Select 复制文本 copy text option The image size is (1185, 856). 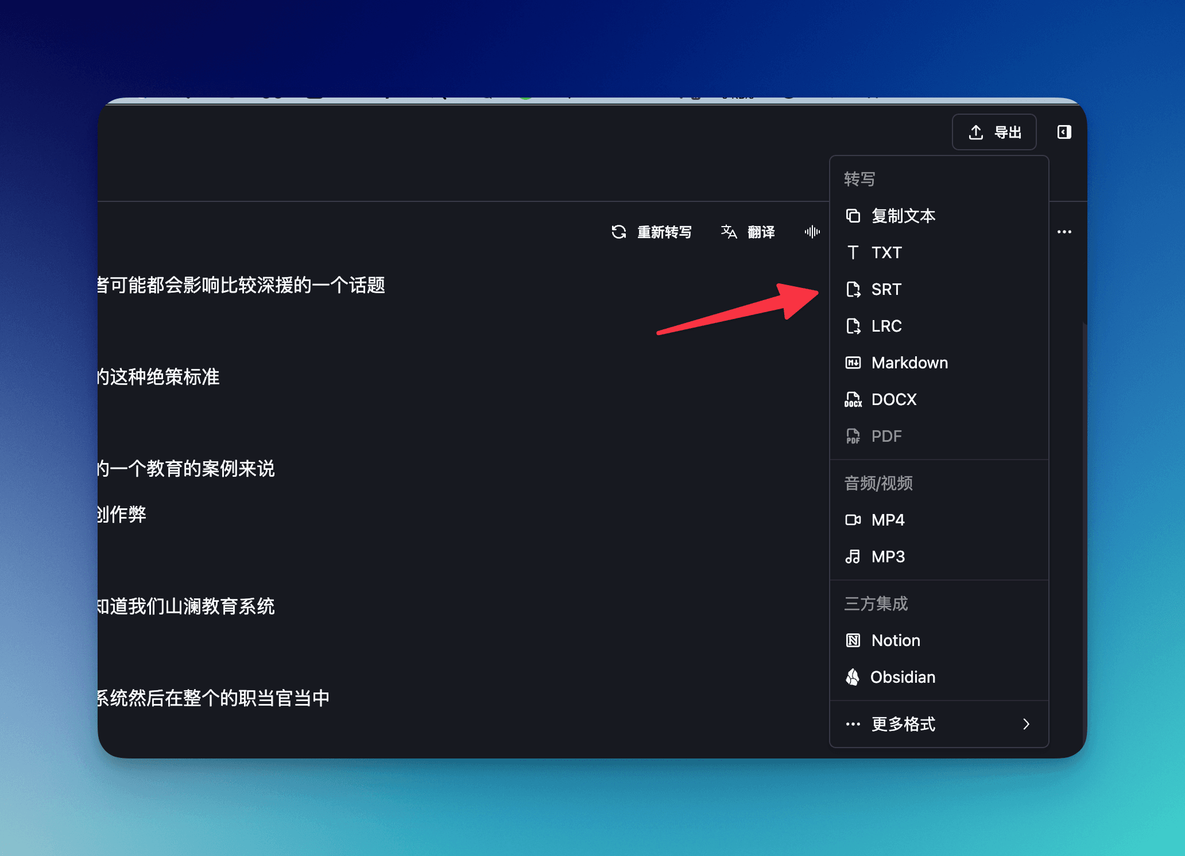[x=939, y=216]
